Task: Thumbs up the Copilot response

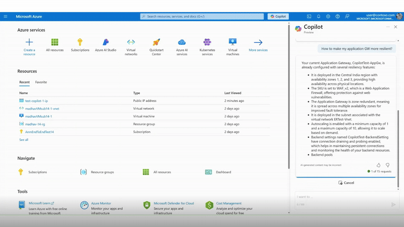Action: coord(378,165)
